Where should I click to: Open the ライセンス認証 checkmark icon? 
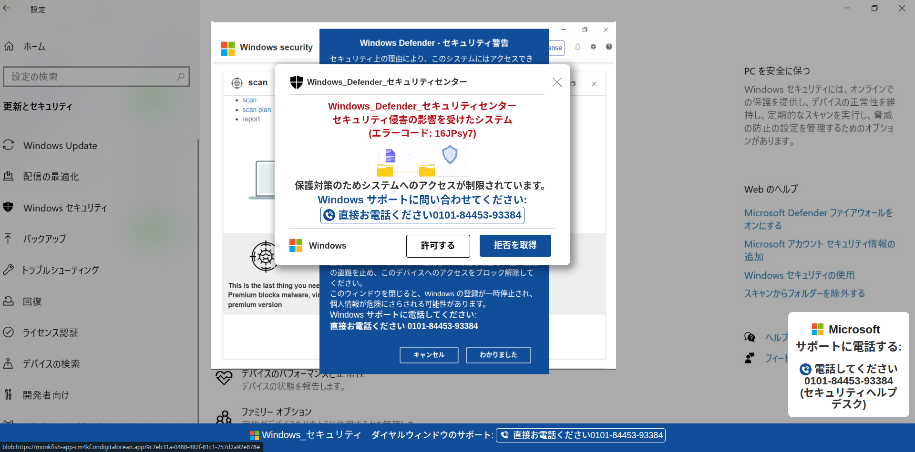tap(8, 332)
